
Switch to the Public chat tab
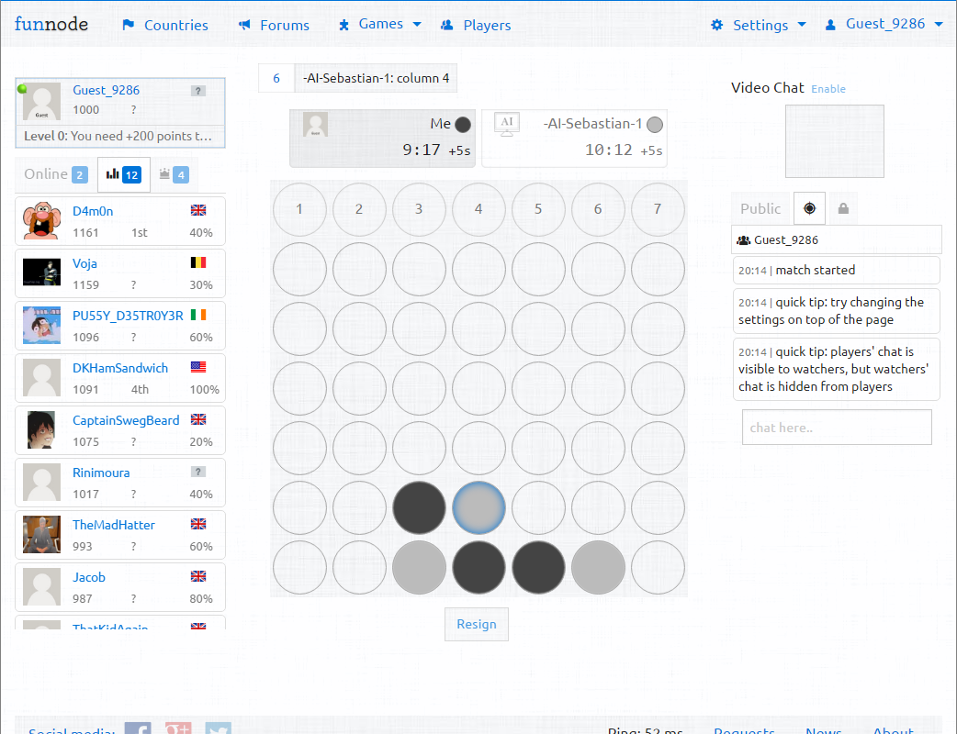(x=761, y=208)
